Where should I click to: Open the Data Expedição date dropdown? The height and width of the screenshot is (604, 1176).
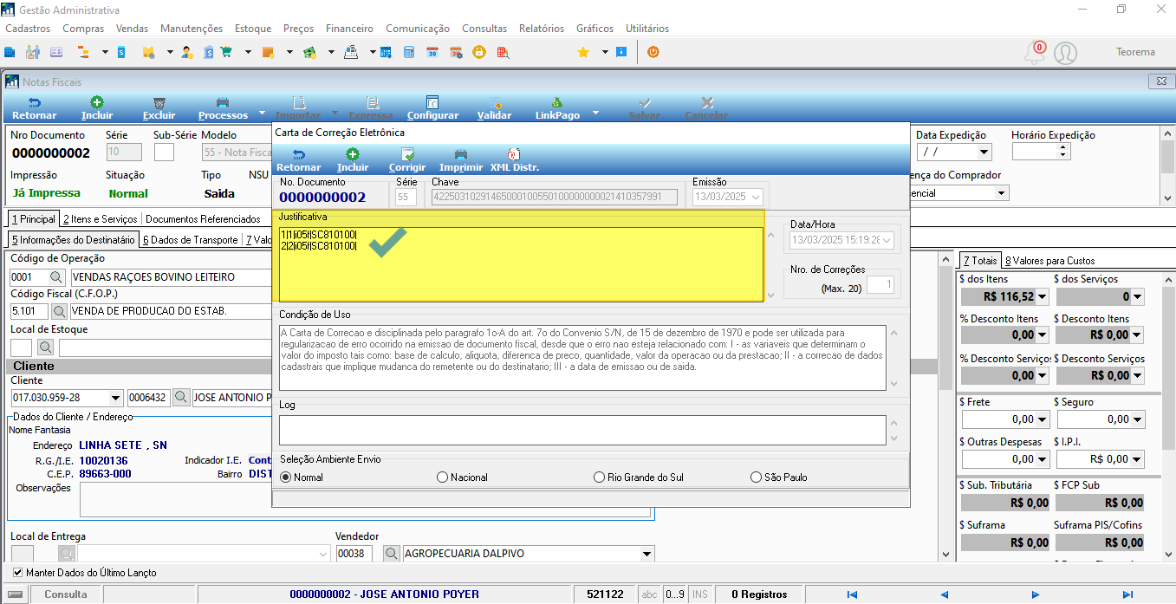[x=984, y=152]
